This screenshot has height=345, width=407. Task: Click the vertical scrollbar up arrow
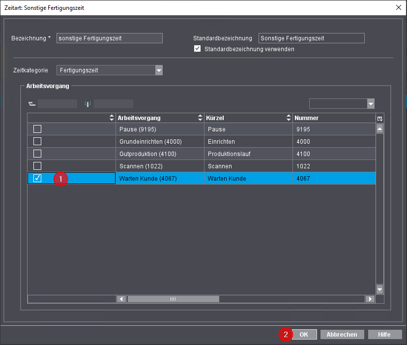(380, 128)
